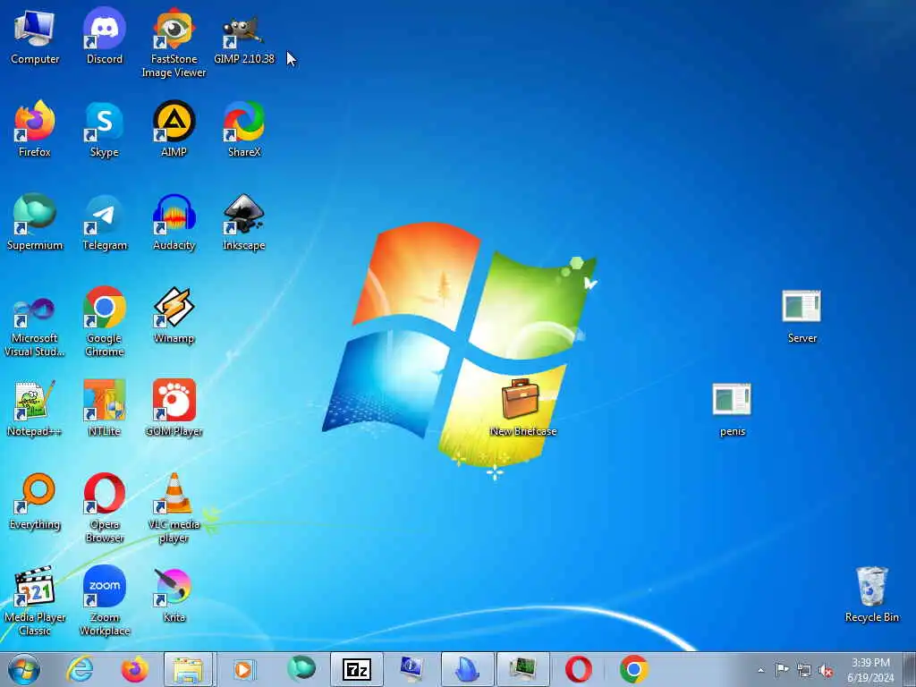Select the Everything search shortcut

point(35,501)
